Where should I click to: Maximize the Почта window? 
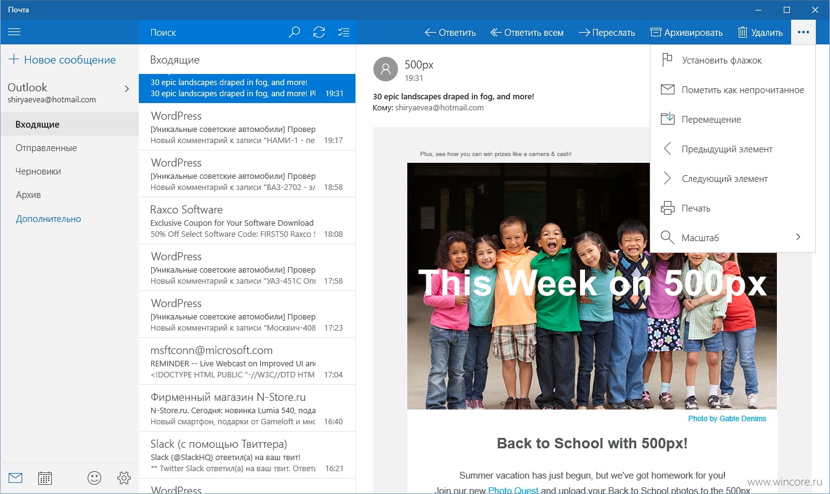click(787, 9)
